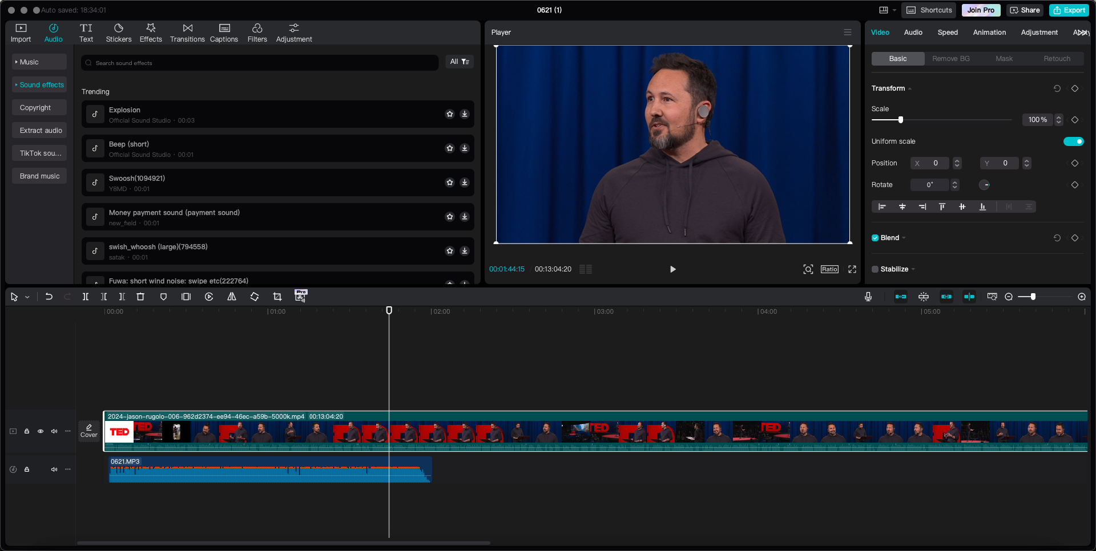Click Join Pro in the top bar

[980, 10]
